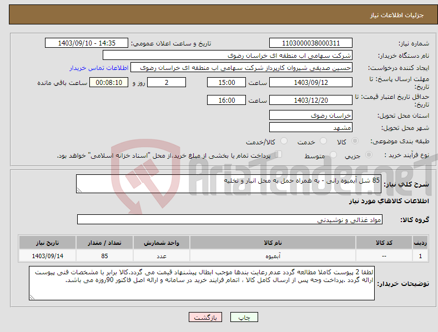Click the ردیف column header
This screenshot has width=438, height=332.
420,243
